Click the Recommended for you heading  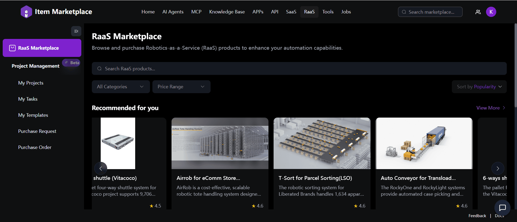point(125,108)
